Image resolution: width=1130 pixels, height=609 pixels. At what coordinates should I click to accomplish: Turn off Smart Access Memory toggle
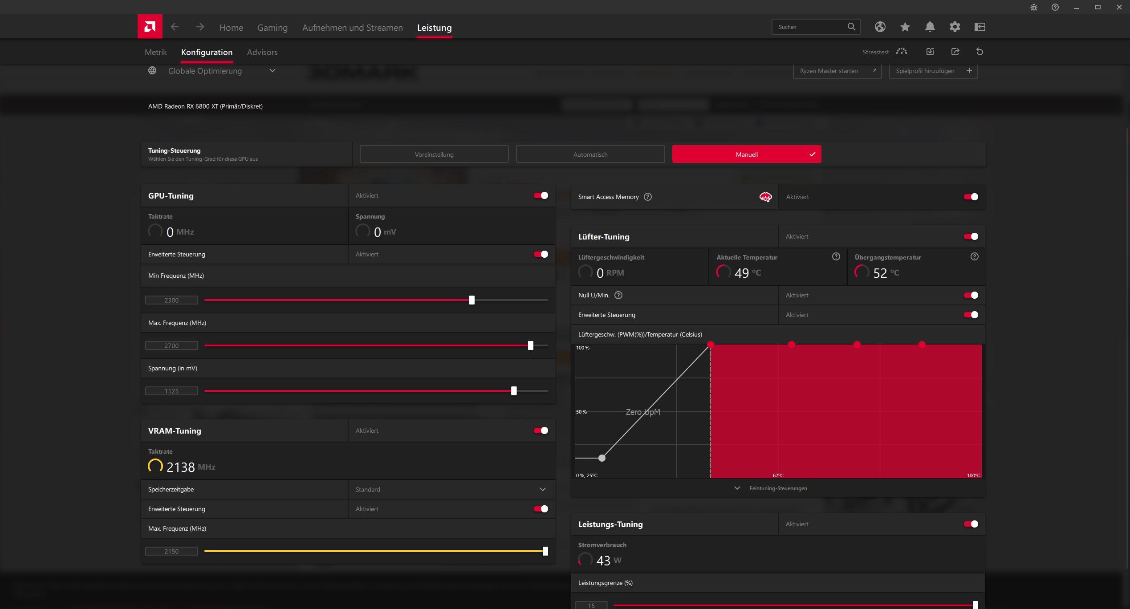(x=971, y=197)
